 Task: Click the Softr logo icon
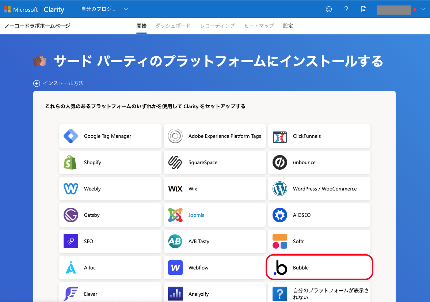[x=280, y=241]
